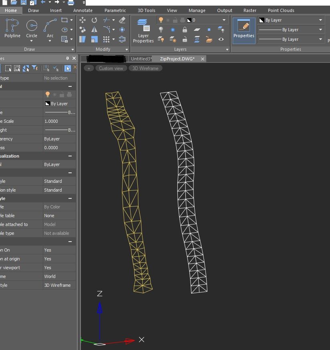Toggle the highlighted select-mode cursor button in palette

tap(67, 68)
